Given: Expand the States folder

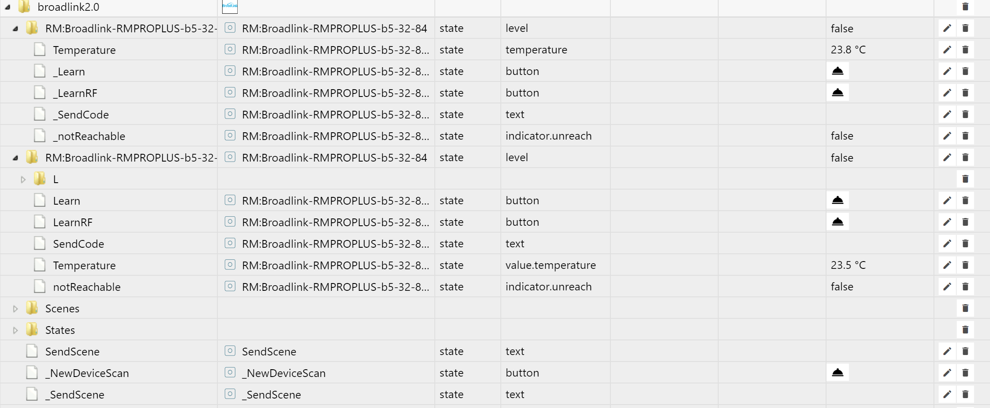Looking at the screenshot, I should point(16,330).
